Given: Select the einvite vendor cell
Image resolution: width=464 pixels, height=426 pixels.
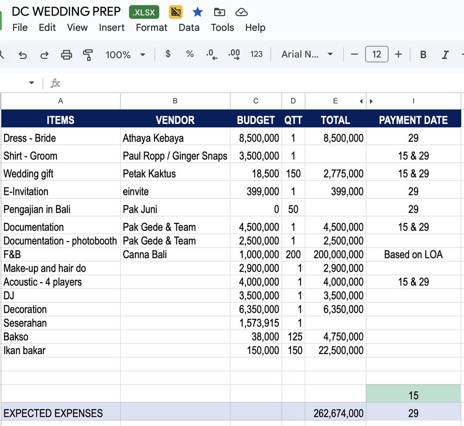Looking at the screenshot, I should point(175,190).
